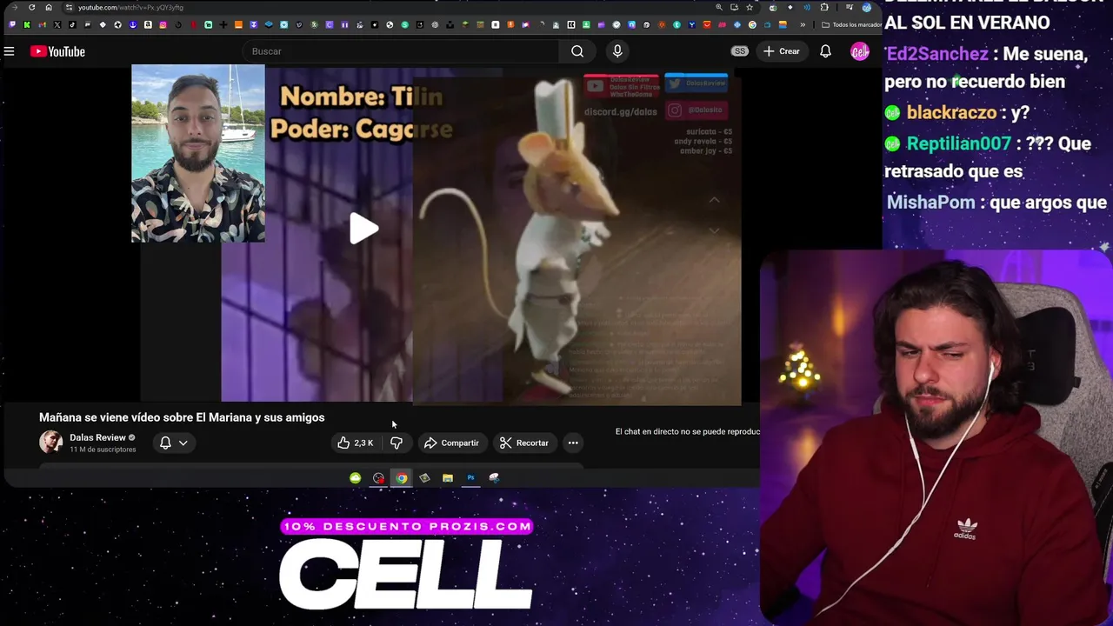Switch to Chrome in the taskbar
Viewport: 1113px width, 626px height.
(x=402, y=477)
